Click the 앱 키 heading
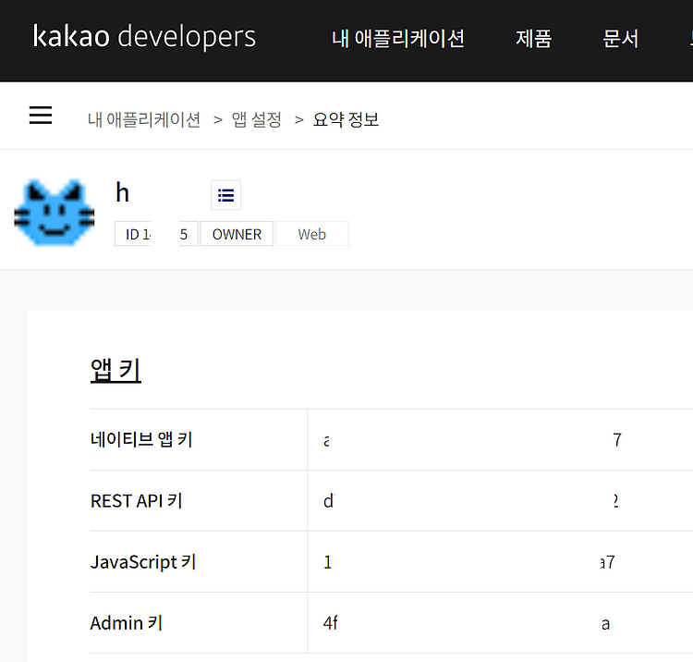693x662 pixels. [x=115, y=370]
